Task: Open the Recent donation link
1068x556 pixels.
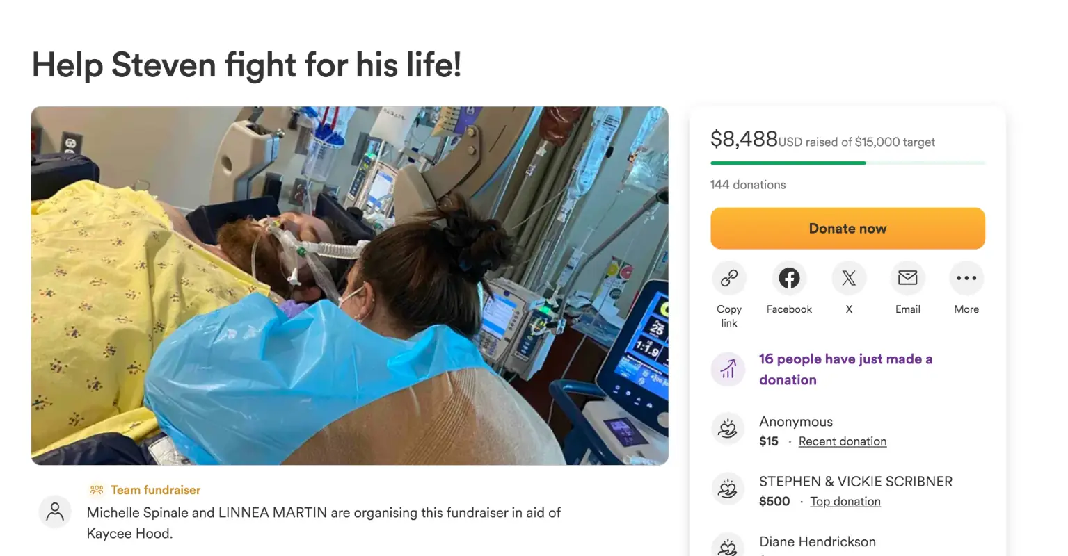Action: (843, 441)
